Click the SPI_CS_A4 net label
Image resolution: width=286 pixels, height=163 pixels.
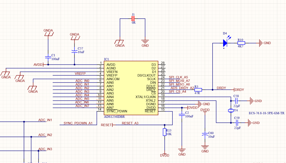[177, 92]
